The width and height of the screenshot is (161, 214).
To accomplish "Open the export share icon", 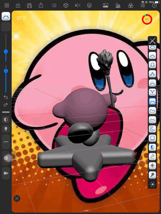I will pos(41,5).
